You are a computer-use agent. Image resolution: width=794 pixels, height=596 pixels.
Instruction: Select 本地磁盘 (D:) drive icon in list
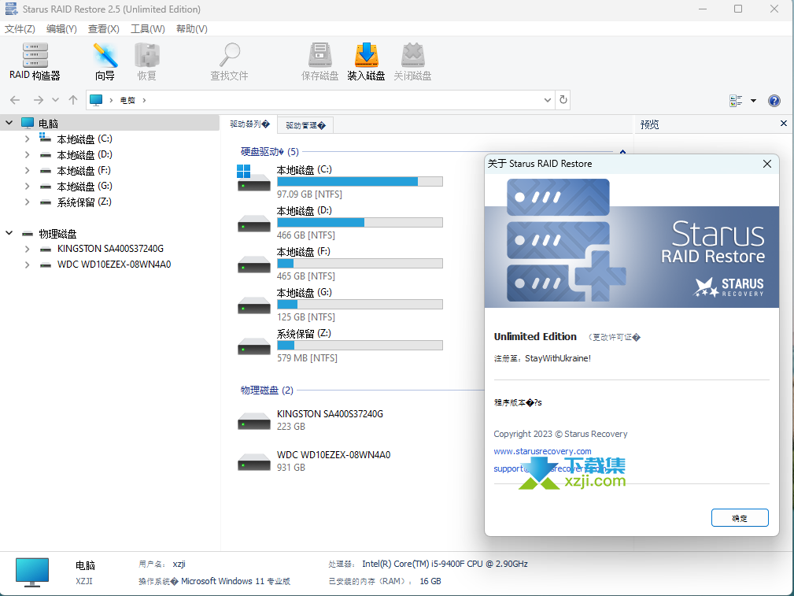pyautogui.click(x=253, y=223)
